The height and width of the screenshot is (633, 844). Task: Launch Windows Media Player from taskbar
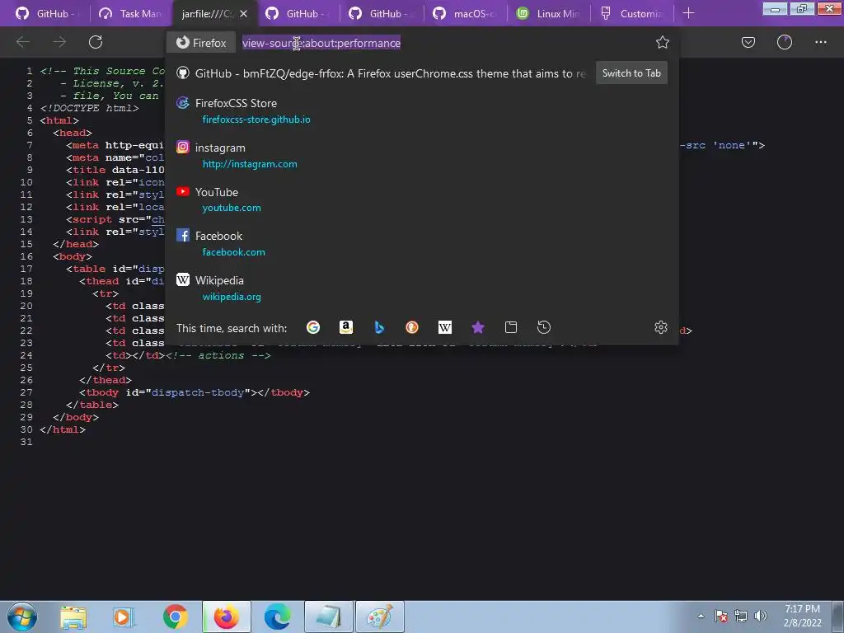(x=123, y=617)
